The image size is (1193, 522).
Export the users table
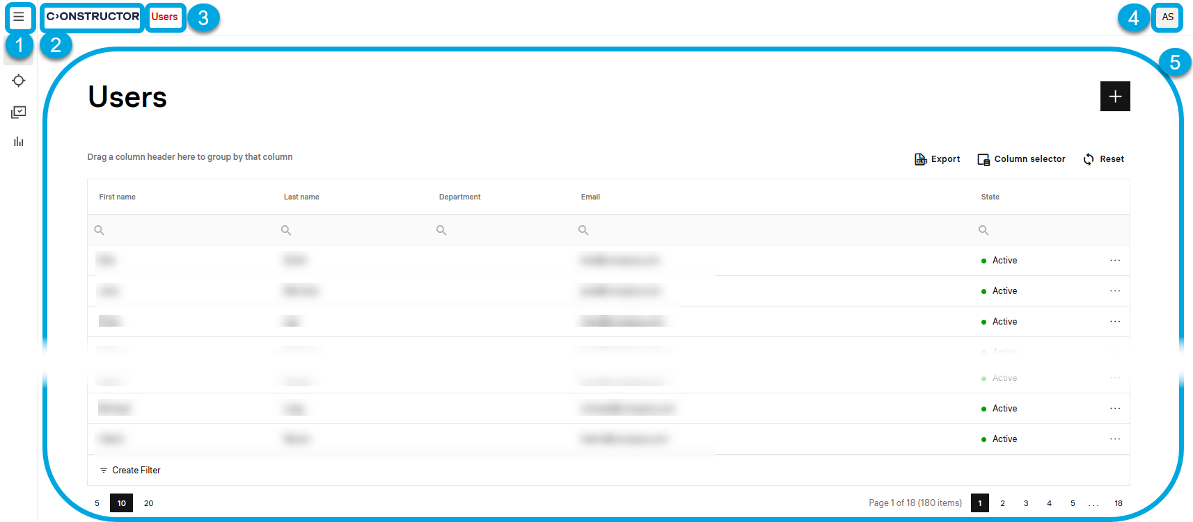tap(937, 159)
